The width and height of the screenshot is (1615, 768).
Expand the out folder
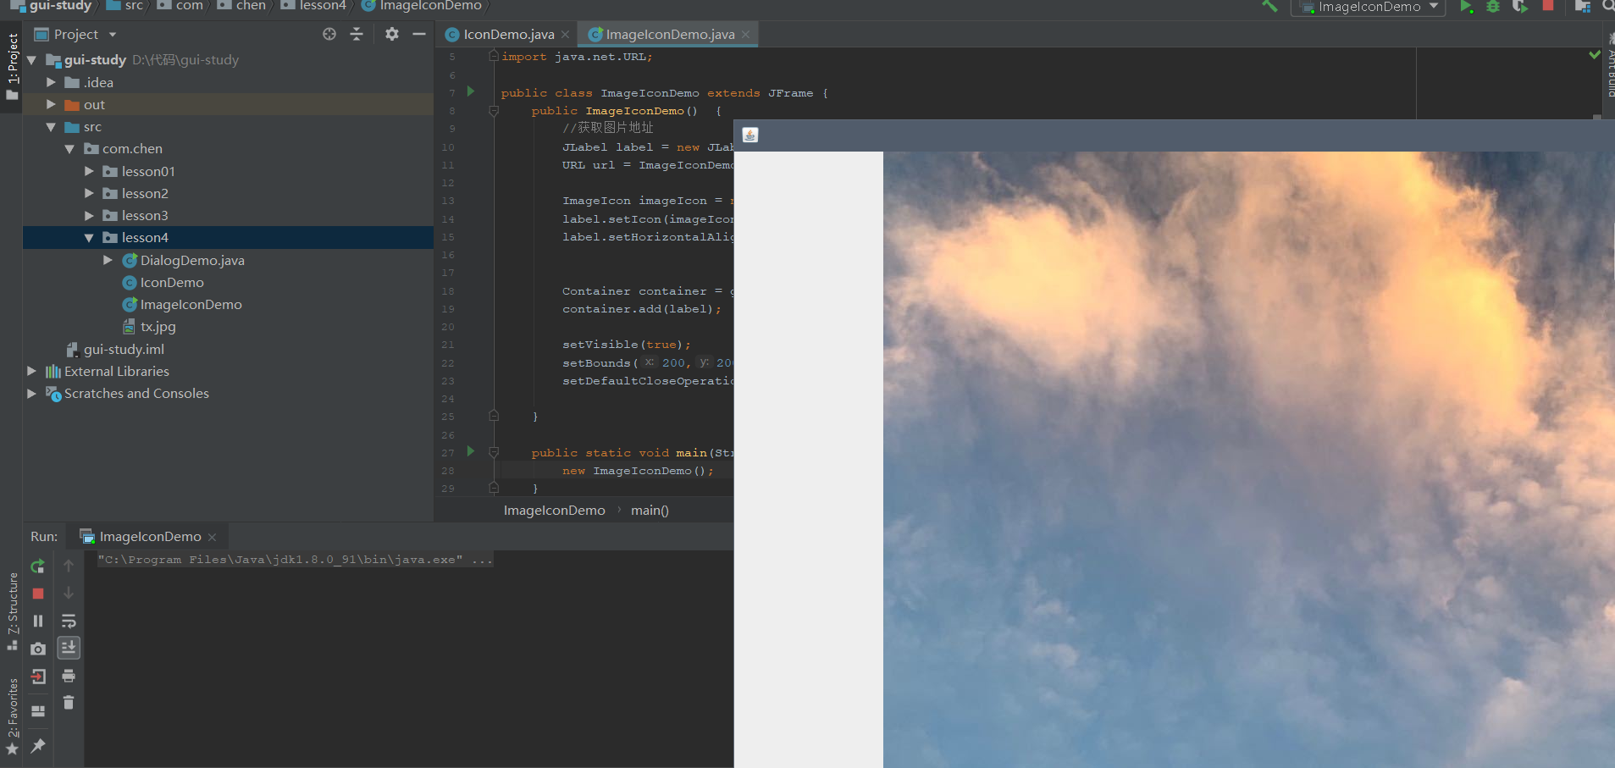51,104
